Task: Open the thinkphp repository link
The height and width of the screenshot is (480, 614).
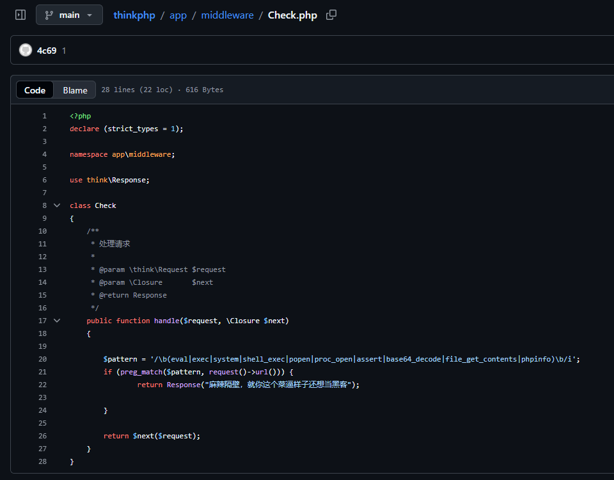Action: (134, 15)
